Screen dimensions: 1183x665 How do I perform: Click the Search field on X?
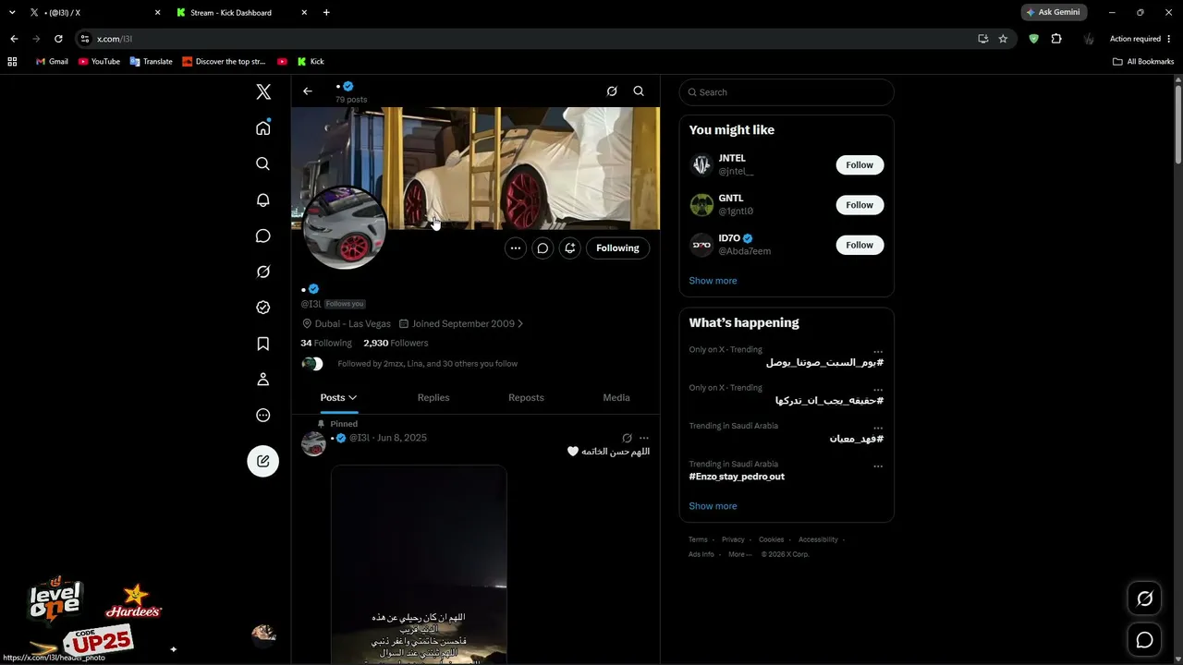(x=787, y=92)
